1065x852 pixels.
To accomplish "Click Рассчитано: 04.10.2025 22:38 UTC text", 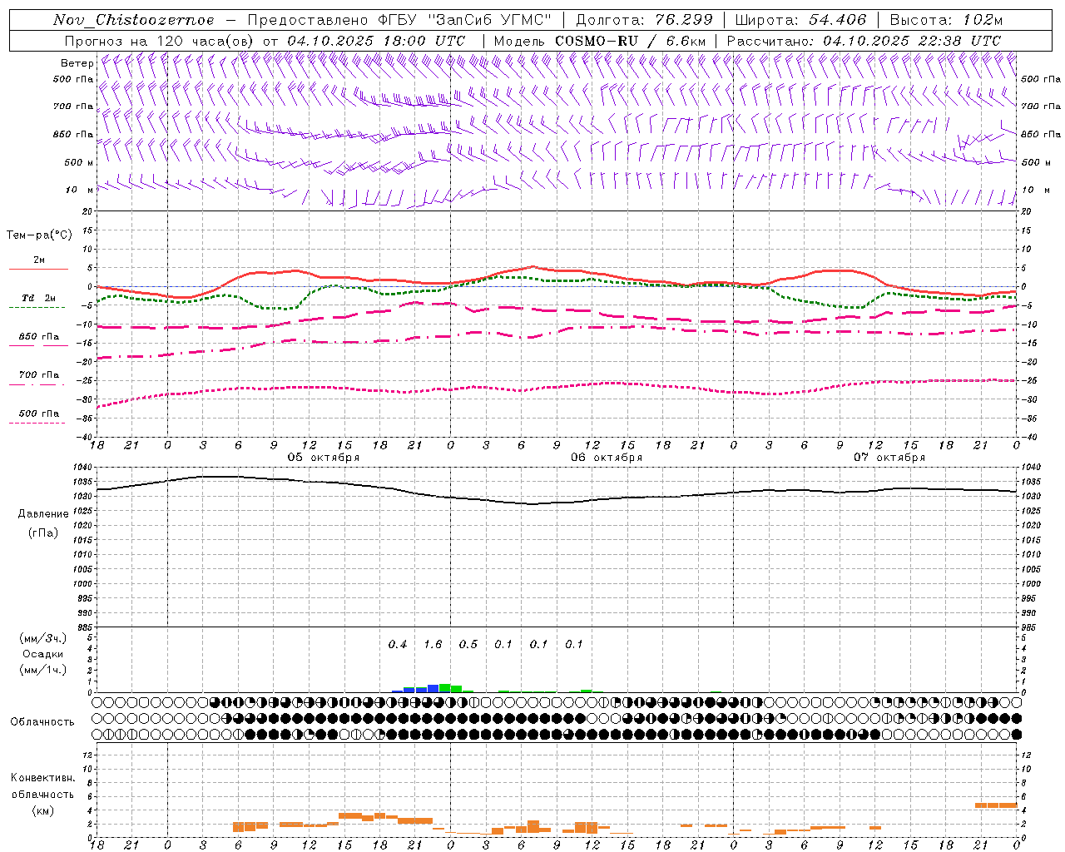I will click(x=864, y=41).
